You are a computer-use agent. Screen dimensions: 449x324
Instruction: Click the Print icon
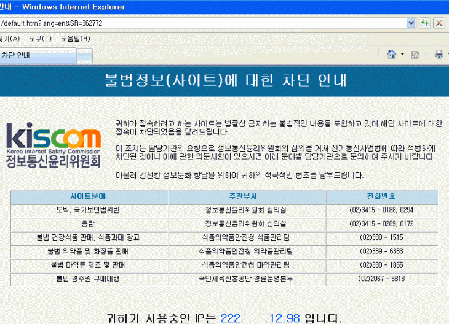(439, 54)
